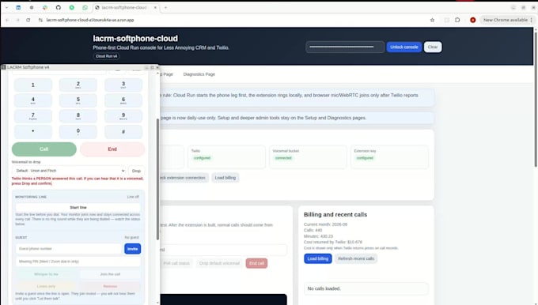Click the console unlock password field
The width and height of the screenshot is (538, 305).
[x=345, y=47]
